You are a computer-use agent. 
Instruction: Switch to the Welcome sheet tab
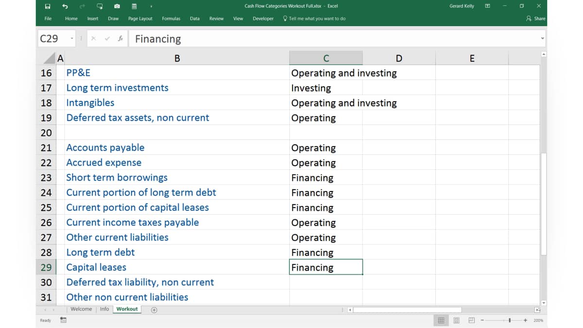pyautogui.click(x=81, y=309)
